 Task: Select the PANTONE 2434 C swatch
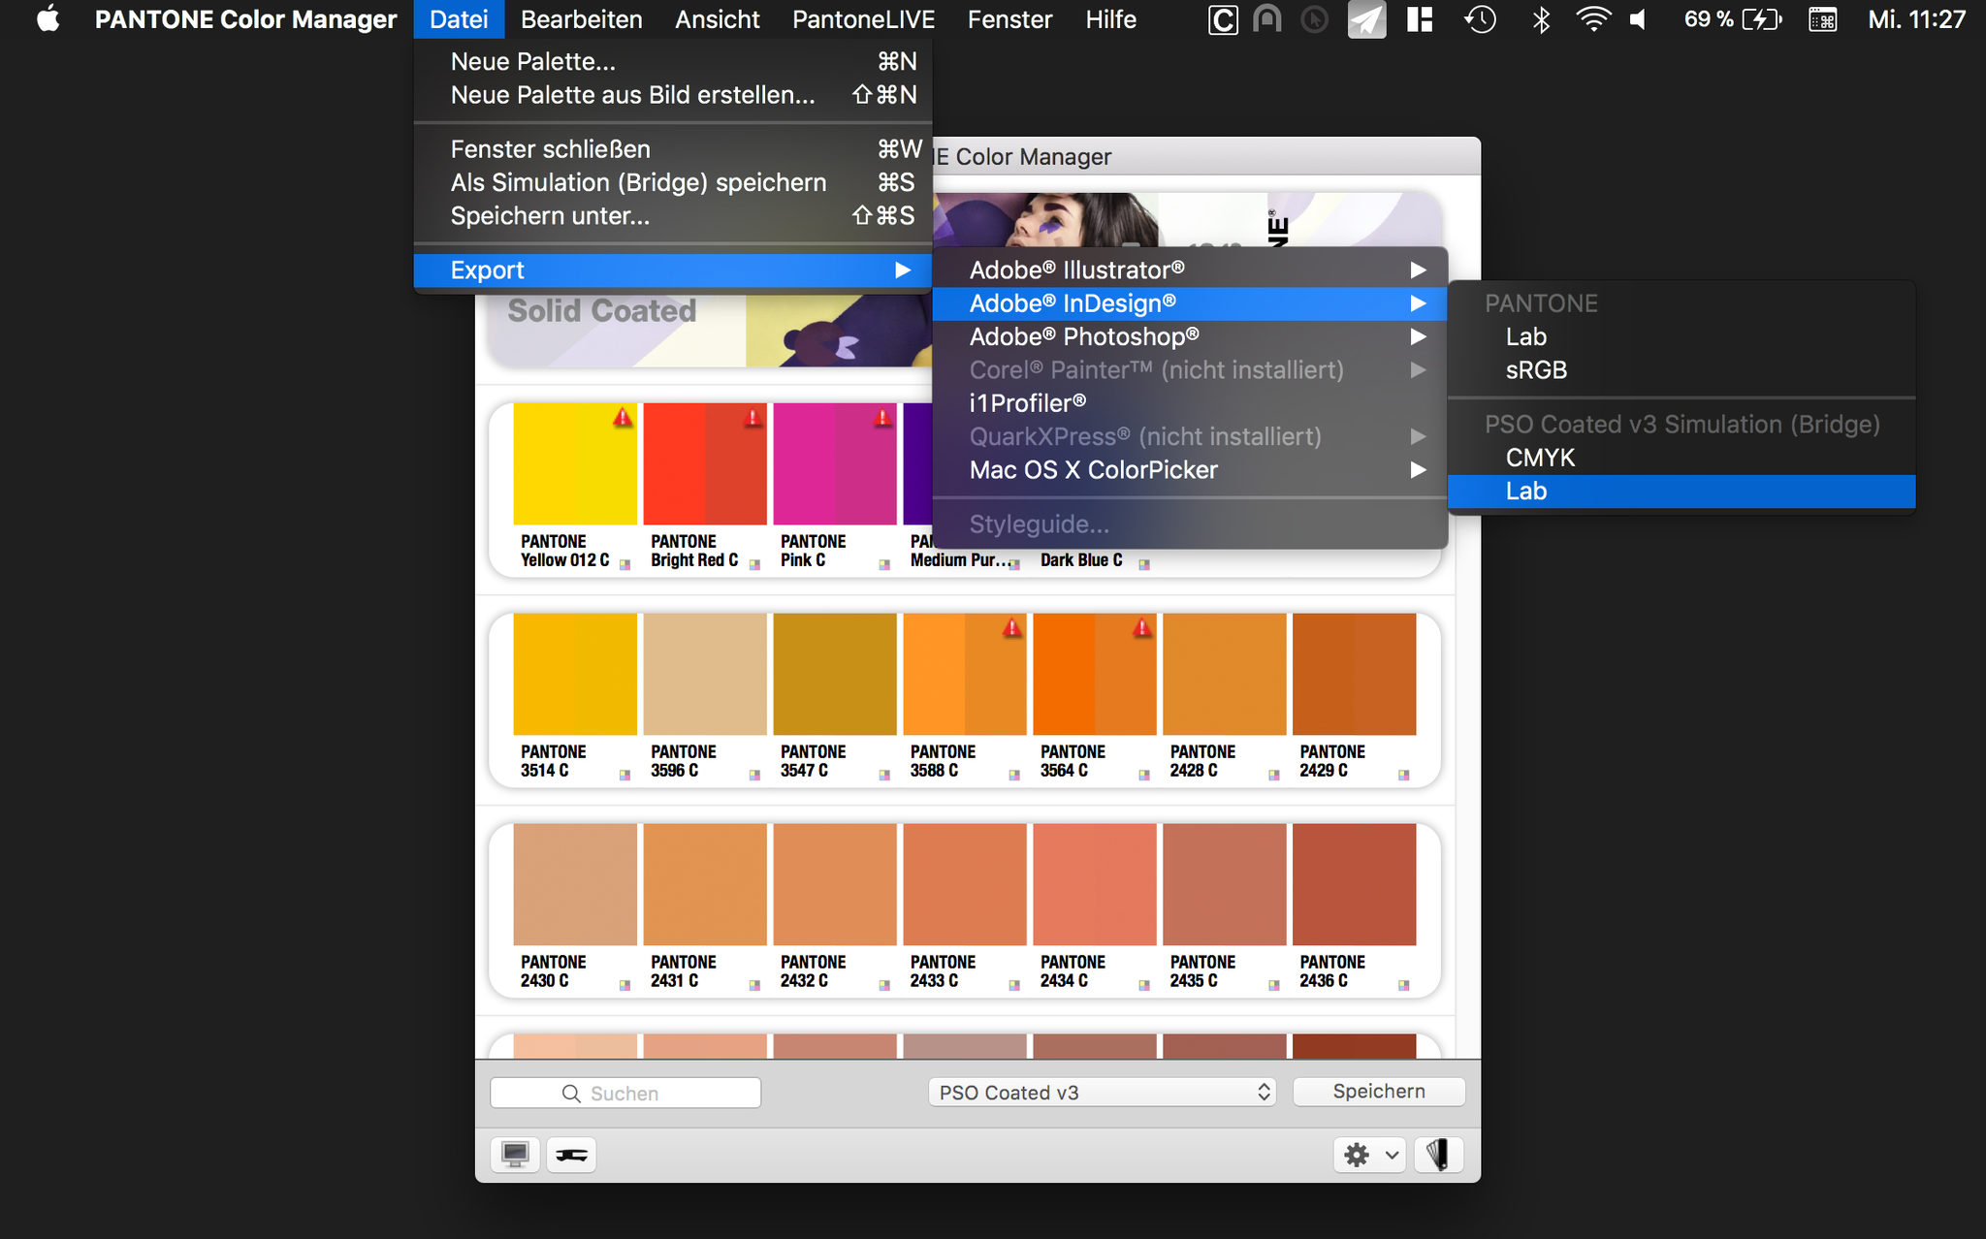(1095, 884)
